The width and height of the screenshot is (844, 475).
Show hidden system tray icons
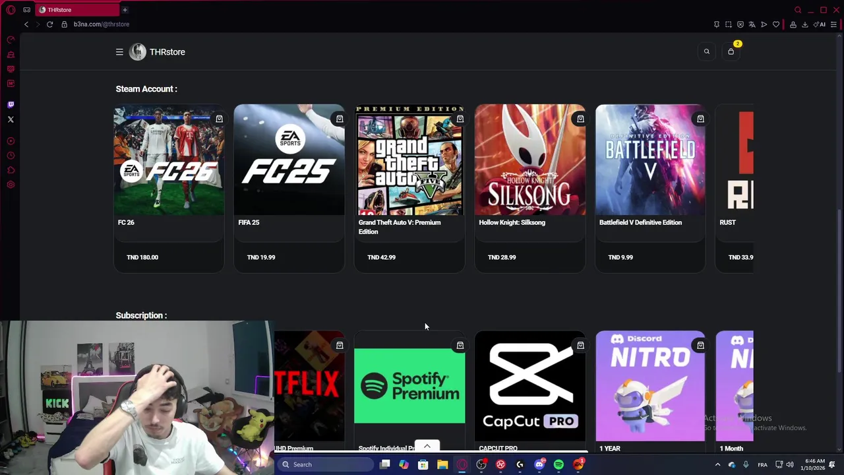pos(717,464)
